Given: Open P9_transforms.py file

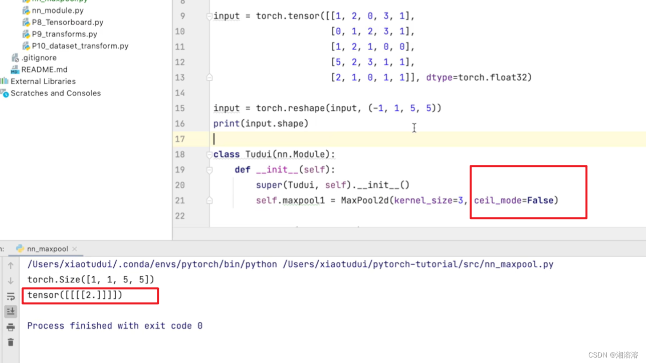Looking at the screenshot, I should [x=64, y=34].
